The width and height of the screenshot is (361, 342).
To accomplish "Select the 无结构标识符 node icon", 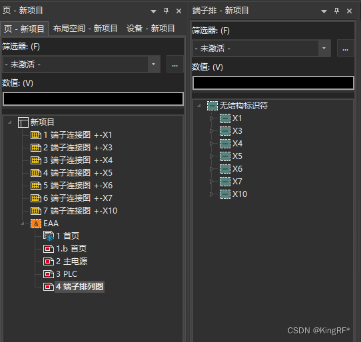I will [x=212, y=106].
